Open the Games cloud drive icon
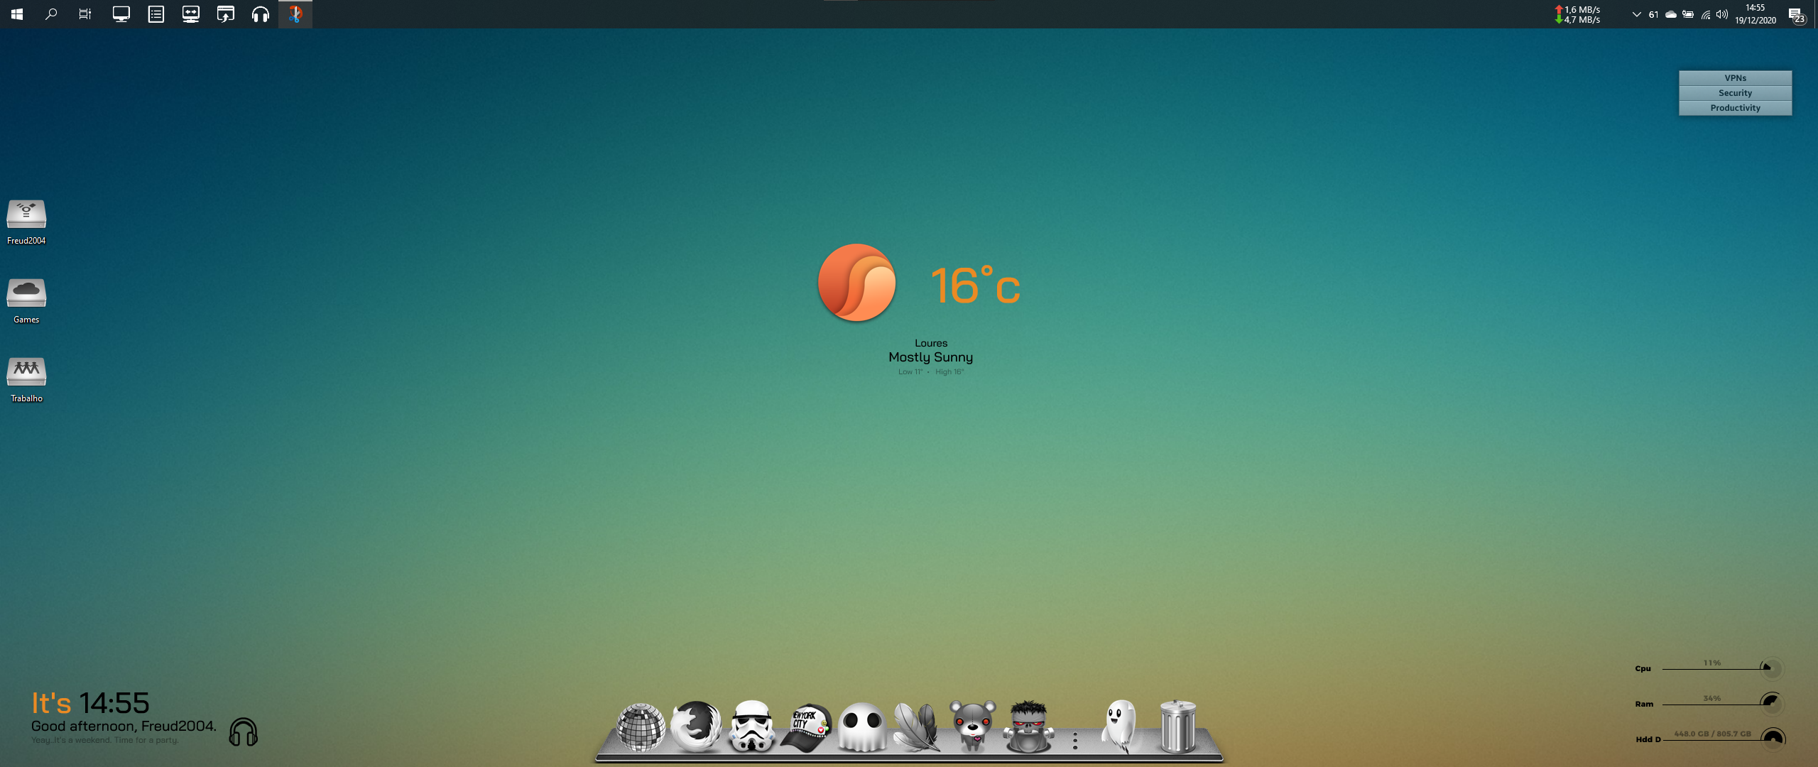The image size is (1818, 767). point(26,293)
